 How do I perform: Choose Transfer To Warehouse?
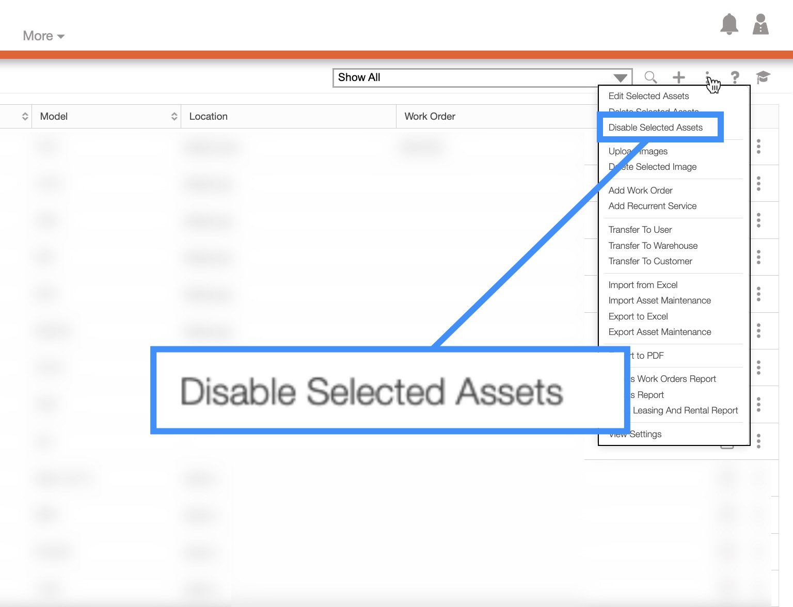[653, 246]
